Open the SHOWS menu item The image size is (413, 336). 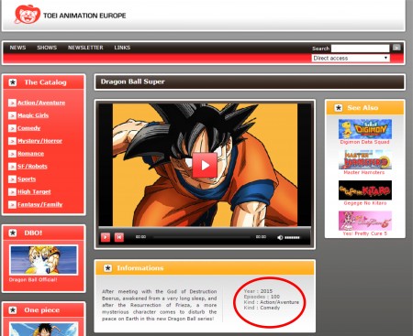click(x=47, y=48)
